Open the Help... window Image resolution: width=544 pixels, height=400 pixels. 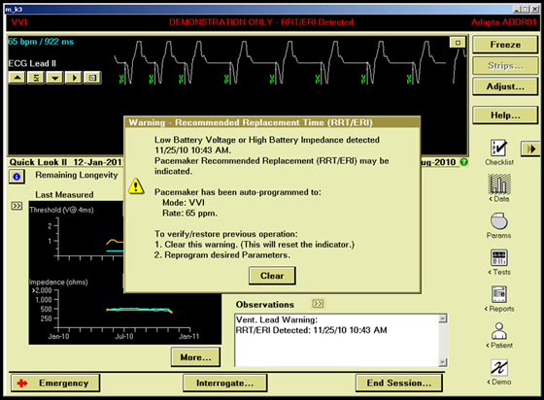click(x=505, y=116)
